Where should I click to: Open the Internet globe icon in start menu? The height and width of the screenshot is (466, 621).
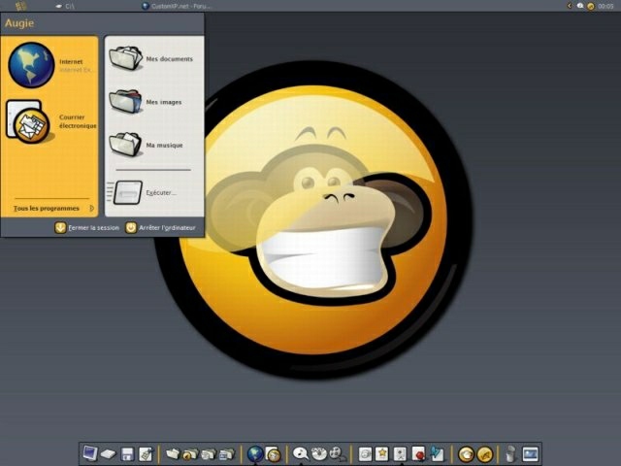click(31, 65)
